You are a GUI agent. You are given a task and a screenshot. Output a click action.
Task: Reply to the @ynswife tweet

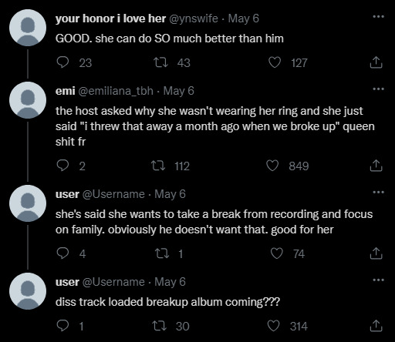tap(62, 62)
